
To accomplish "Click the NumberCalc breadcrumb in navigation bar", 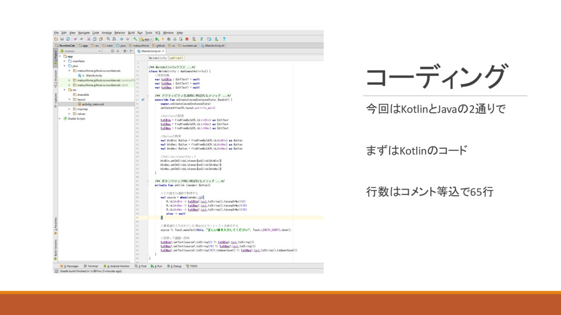I will (x=66, y=46).
